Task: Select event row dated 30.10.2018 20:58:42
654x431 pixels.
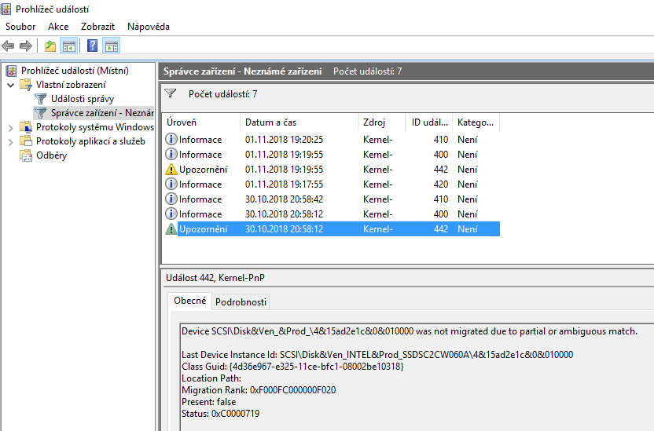Action: 331,199
